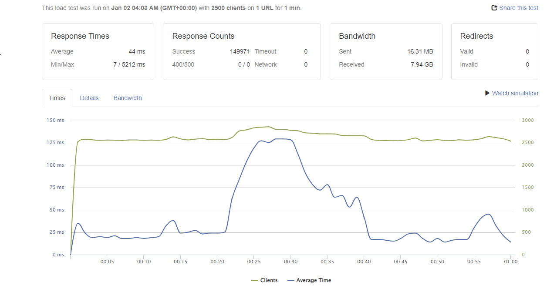Viewport: 557px width, 289px height.
Task: Click the Network label in Response Counts
Action: [266, 64]
